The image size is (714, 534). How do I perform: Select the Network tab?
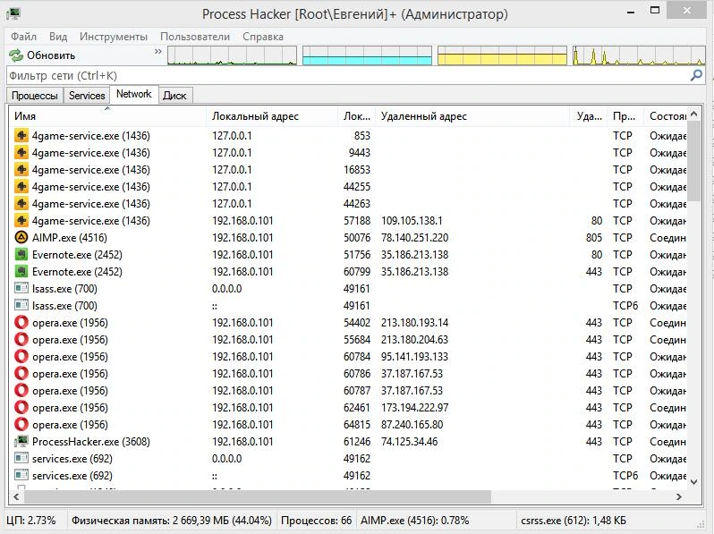click(x=134, y=94)
